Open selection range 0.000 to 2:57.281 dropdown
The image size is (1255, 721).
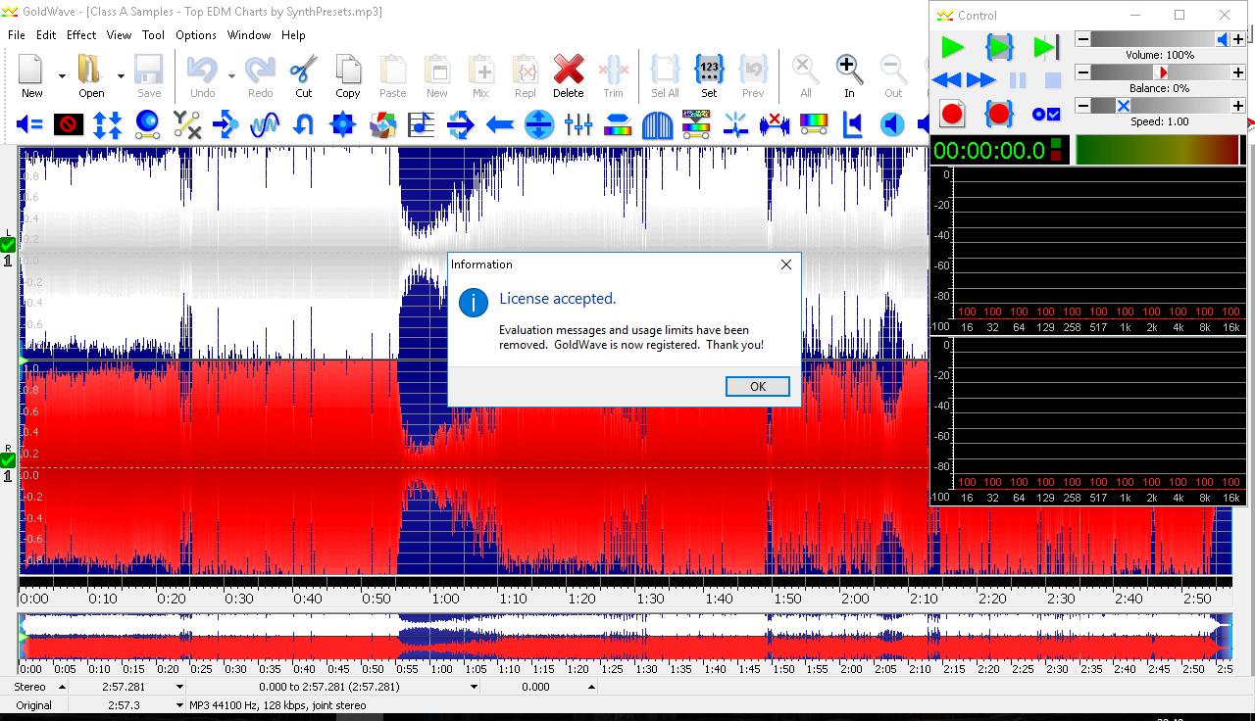coord(474,687)
